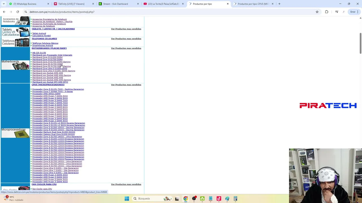Open the MB CI5 S1156 link
The height and width of the screenshot is (203, 362).
[x=39, y=53]
